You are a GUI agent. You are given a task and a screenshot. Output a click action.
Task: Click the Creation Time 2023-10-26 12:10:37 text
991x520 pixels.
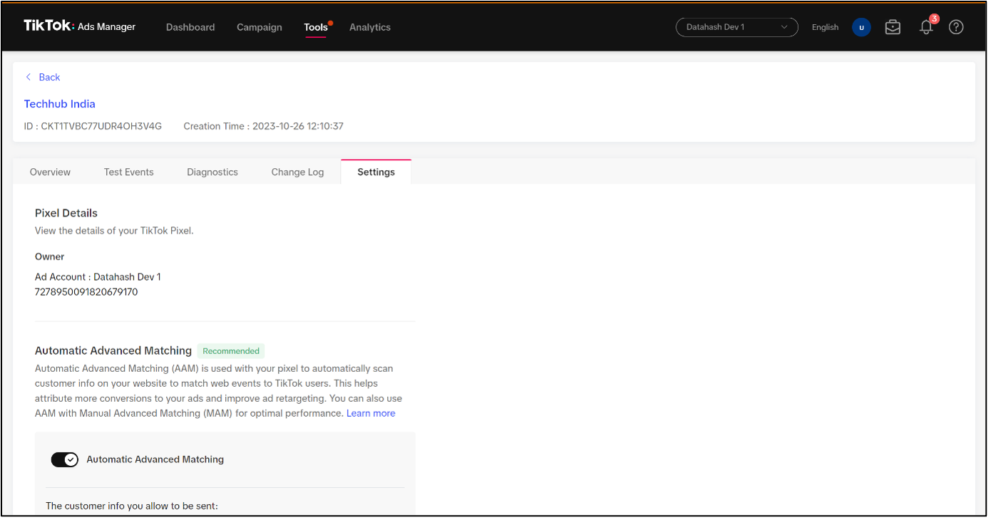tap(264, 126)
